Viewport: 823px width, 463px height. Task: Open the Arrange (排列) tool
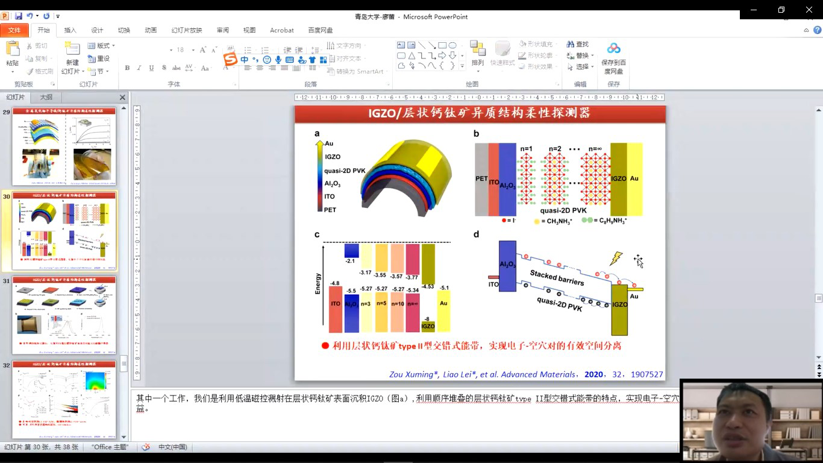pyautogui.click(x=478, y=50)
